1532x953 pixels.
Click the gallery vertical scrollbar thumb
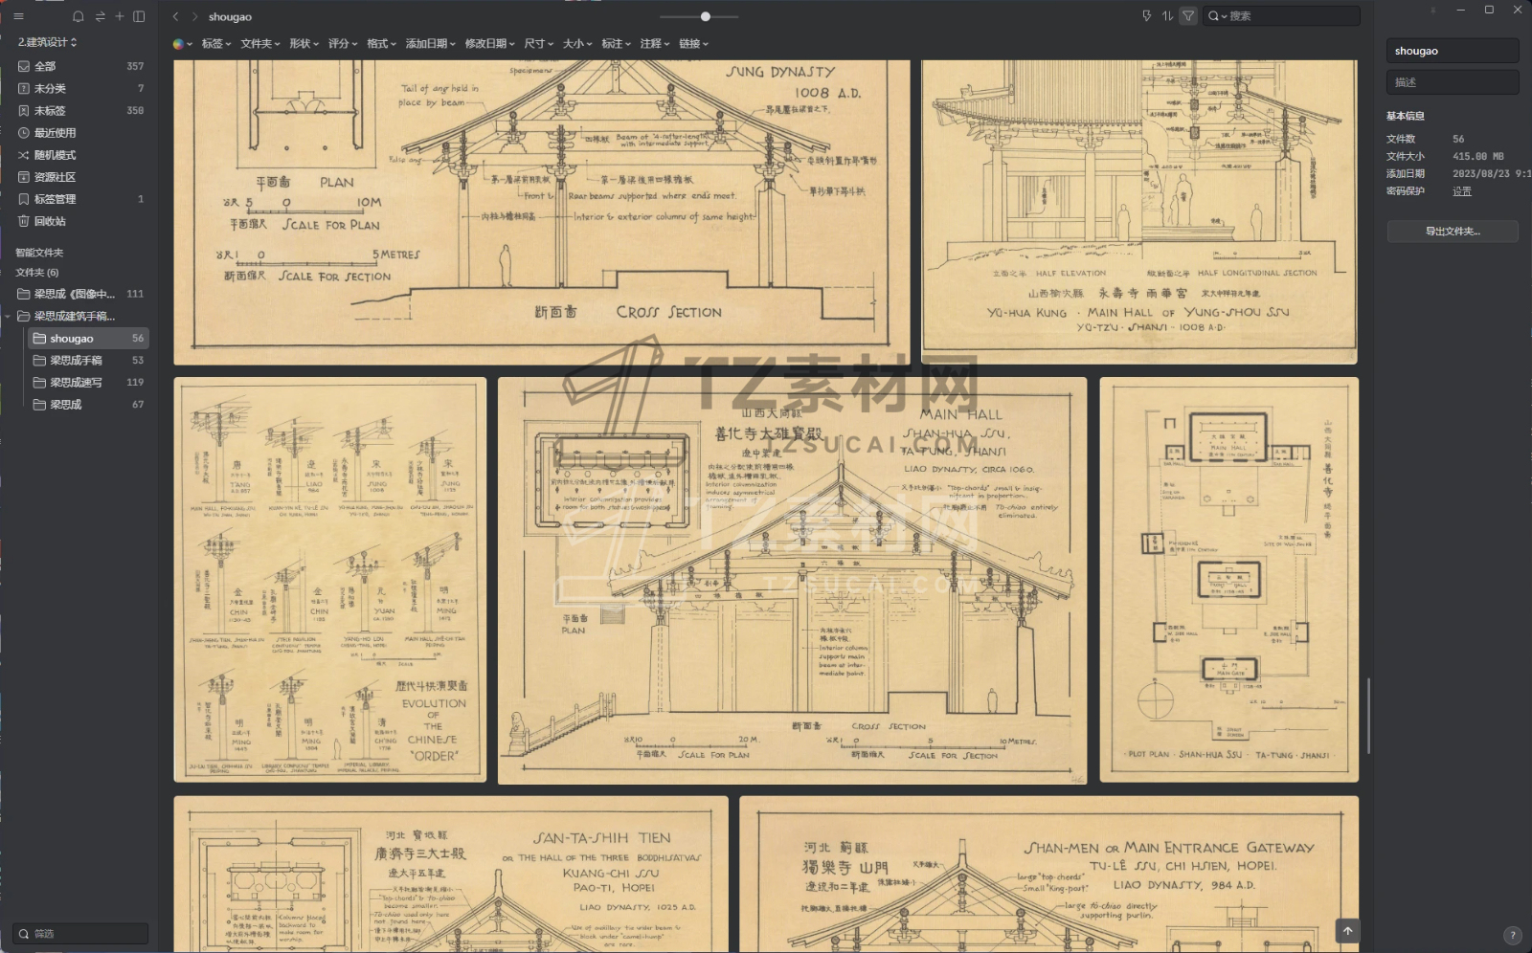(1368, 717)
